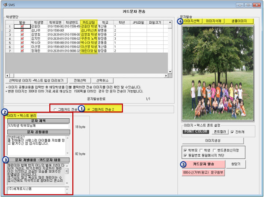Image resolution: width=264 pixels, height=197 pixels.
Task: Click the school cell 경동중
Action: tap(105, 43)
